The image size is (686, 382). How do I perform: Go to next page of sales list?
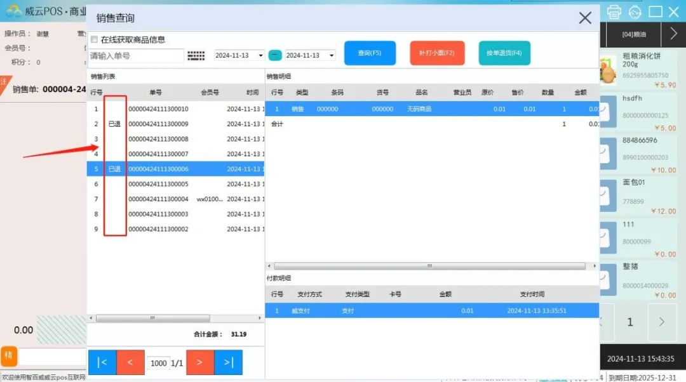[x=199, y=362]
